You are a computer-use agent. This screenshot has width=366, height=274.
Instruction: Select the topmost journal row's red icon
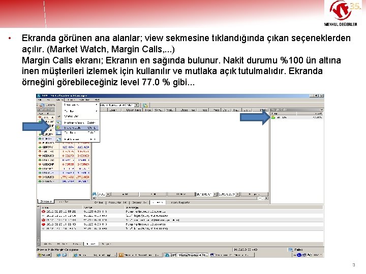[x=43, y=212]
